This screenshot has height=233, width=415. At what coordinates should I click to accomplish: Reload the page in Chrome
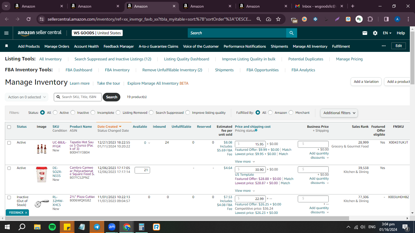click(29, 19)
